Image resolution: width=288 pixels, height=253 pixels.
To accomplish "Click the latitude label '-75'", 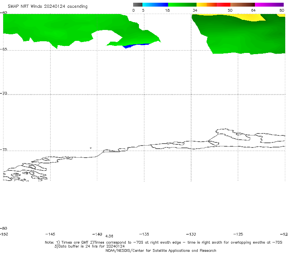I will [4, 149].
